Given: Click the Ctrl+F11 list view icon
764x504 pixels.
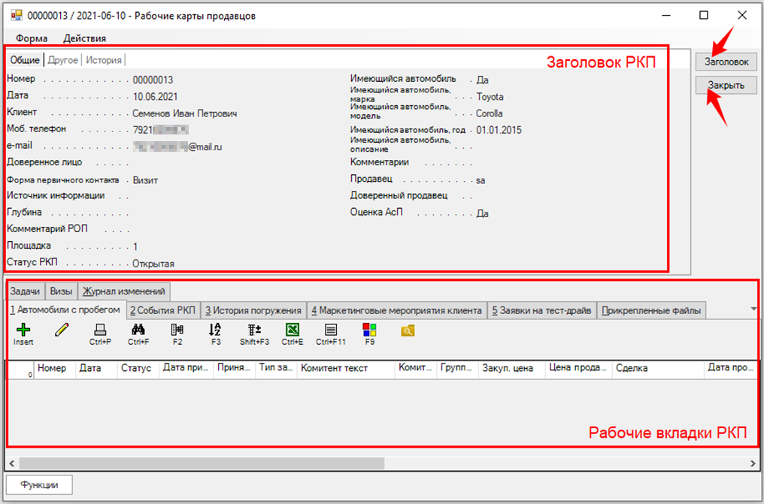Looking at the screenshot, I should pos(330,330).
